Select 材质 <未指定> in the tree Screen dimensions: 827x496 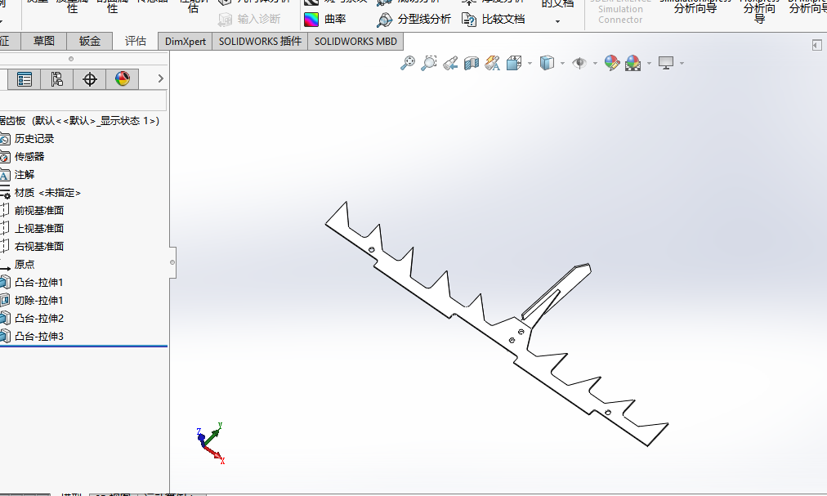47,193
